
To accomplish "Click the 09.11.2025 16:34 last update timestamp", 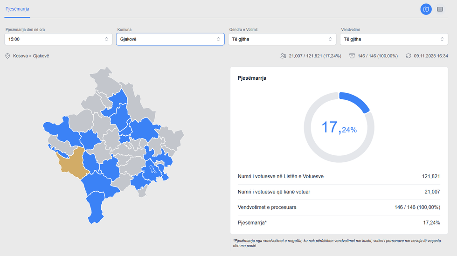I will coord(430,56).
